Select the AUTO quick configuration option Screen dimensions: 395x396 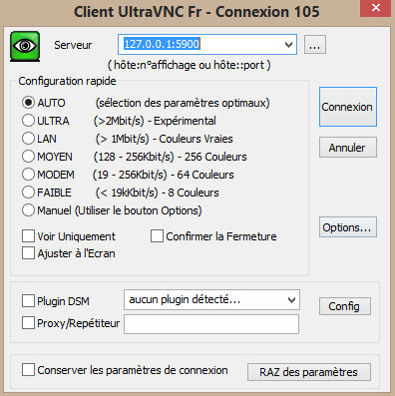[28, 103]
